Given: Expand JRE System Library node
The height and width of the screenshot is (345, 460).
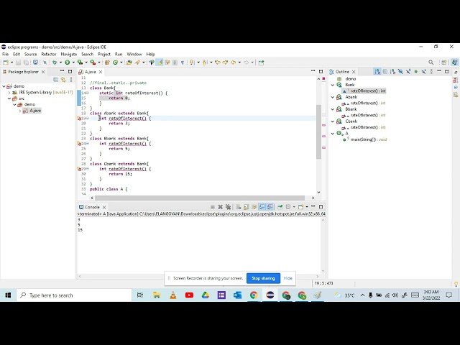Looking at the screenshot, I should 9,93.
